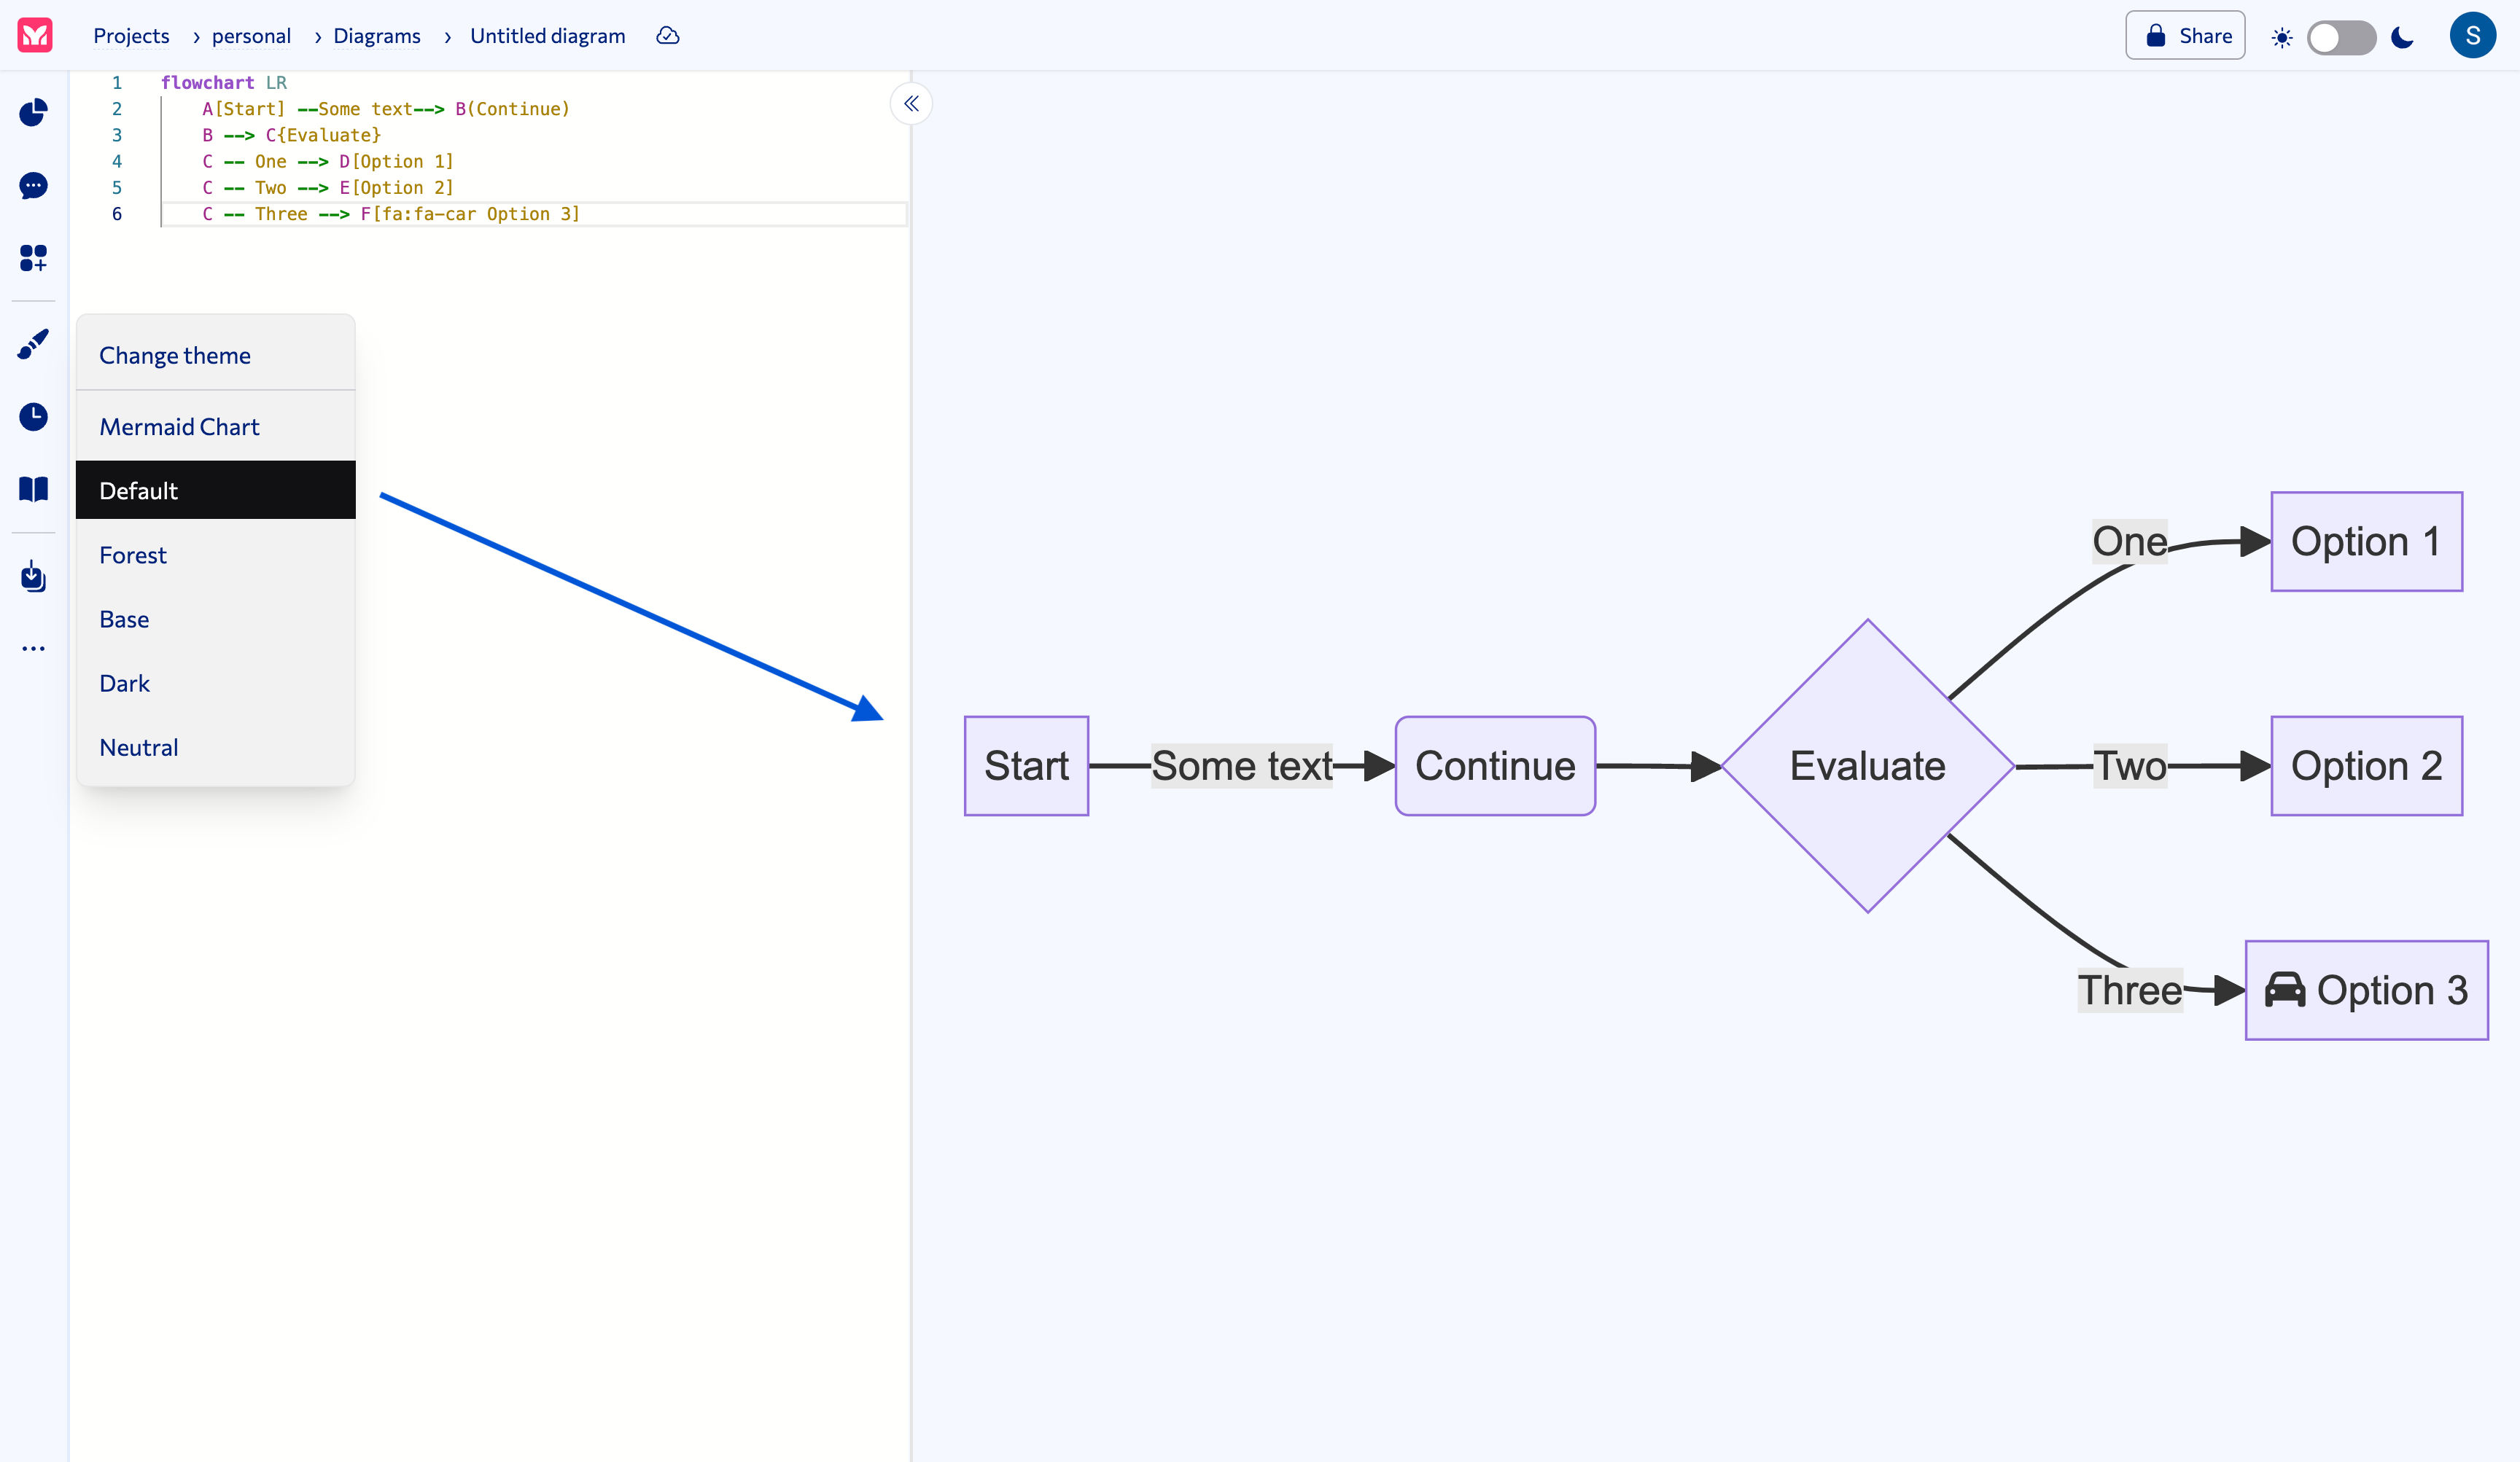Viewport: 2520px width, 1462px height.
Task: Click the export download sidebar icon
Action: click(x=33, y=576)
